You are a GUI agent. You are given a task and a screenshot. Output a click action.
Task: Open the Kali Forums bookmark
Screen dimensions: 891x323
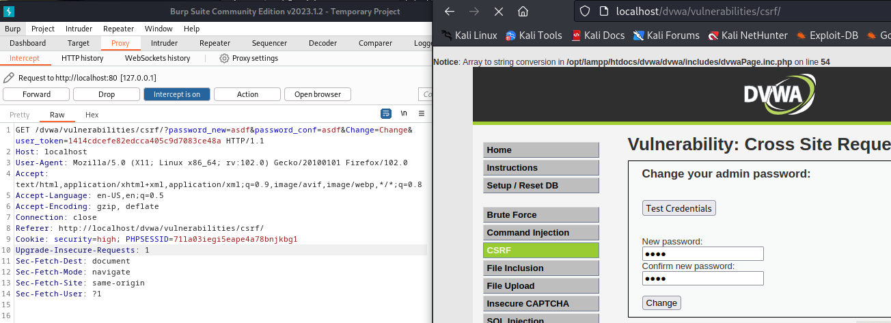click(666, 35)
